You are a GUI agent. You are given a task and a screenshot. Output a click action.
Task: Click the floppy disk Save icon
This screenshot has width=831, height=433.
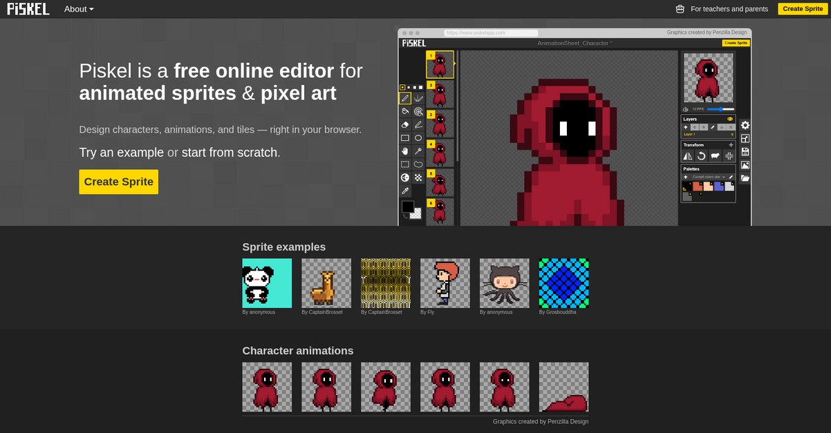pyautogui.click(x=745, y=151)
